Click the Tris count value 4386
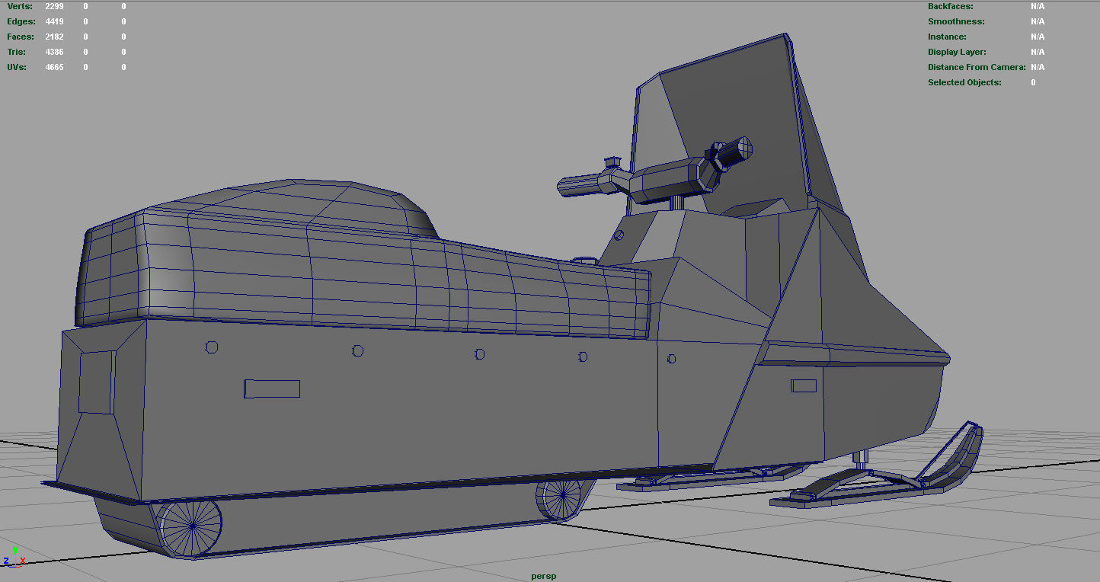Viewport: 1100px width, 582px height. (x=54, y=52)
